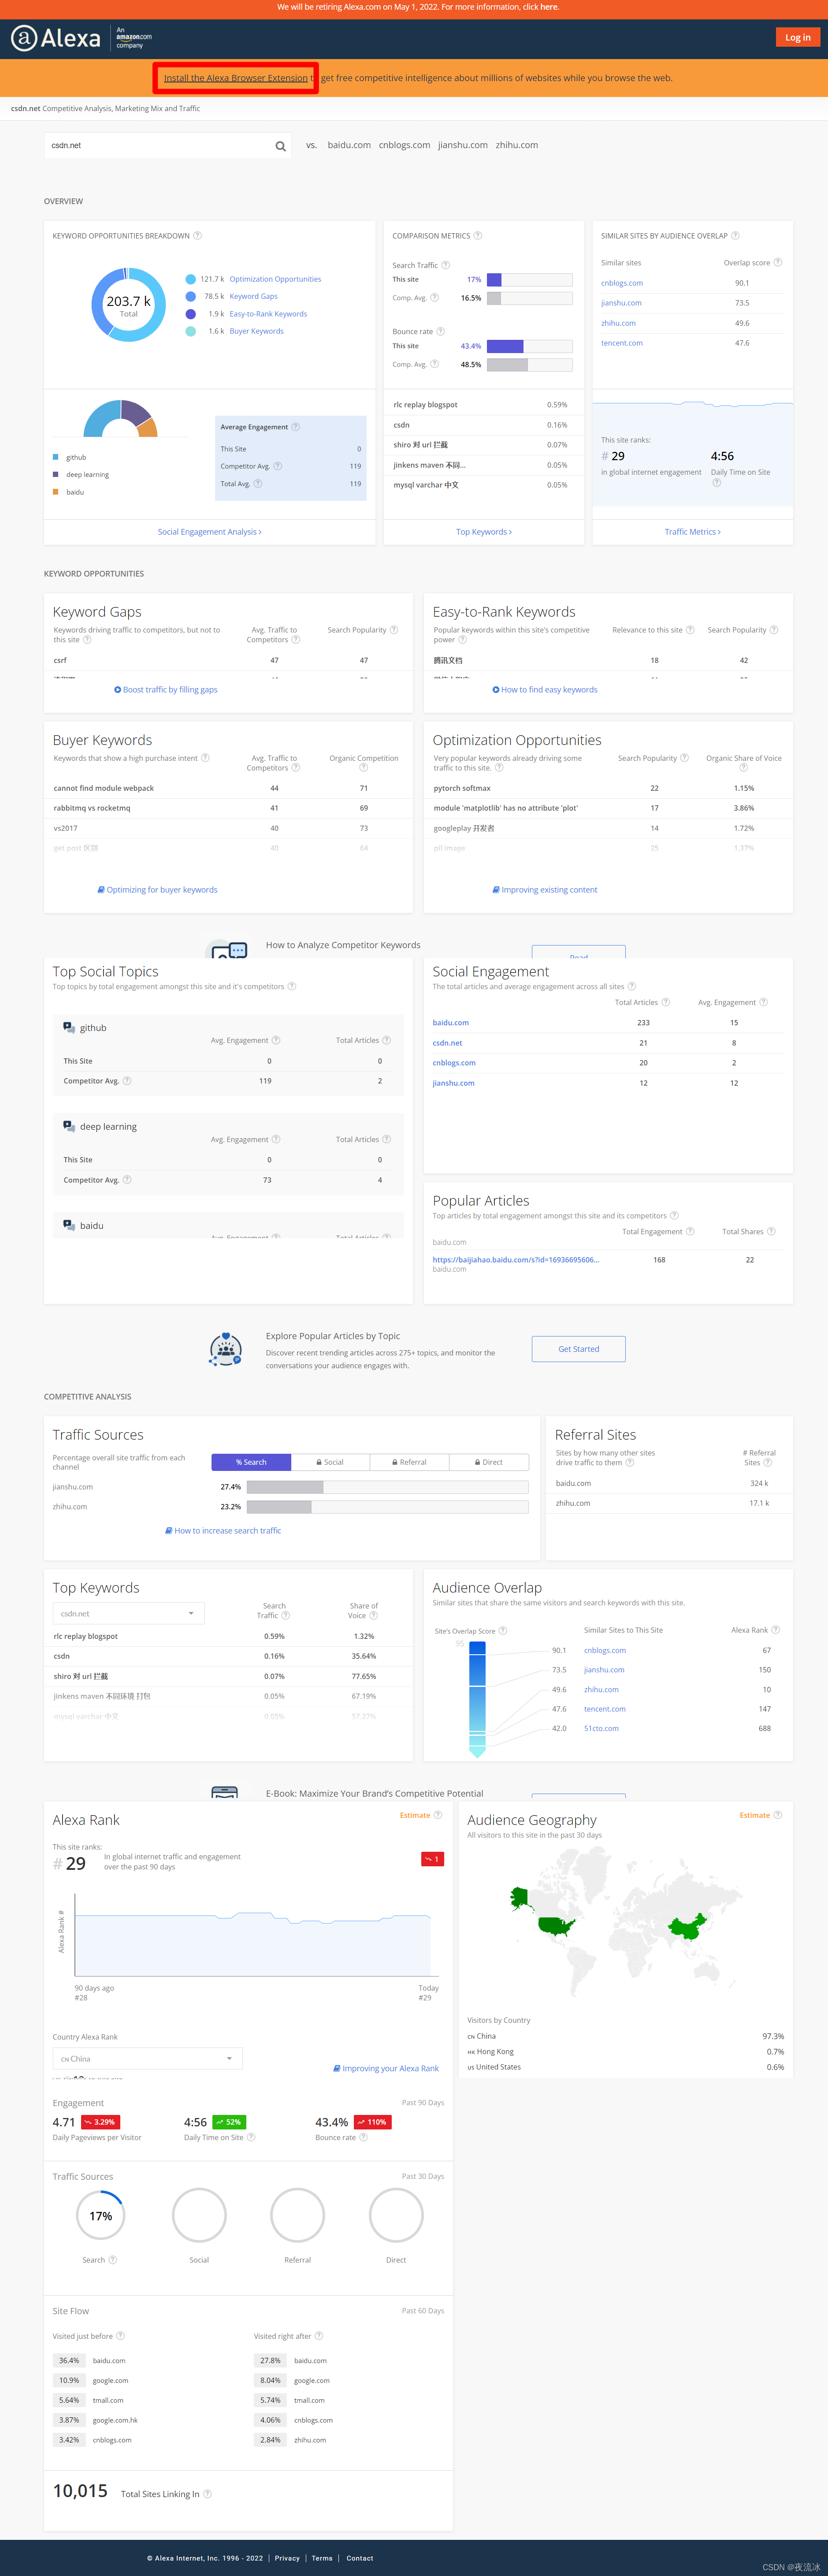
Task: Click the Buyer Keywords legend color dot
Action: tap(190, 331)
